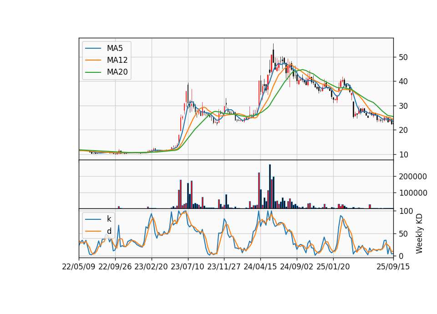Click the price axis value 50

(x=403, y=57)
